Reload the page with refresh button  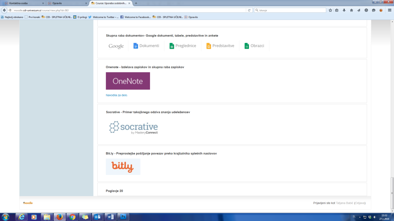click(249, 10)
